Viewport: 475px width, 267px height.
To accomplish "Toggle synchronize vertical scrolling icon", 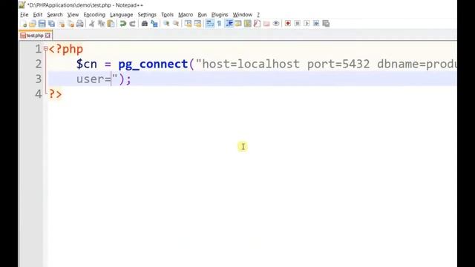I will [x=188, y=24].
